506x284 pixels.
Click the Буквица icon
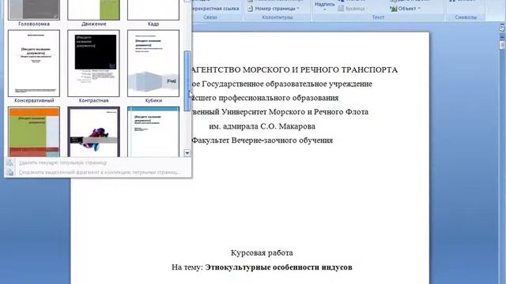pos(341,9)
